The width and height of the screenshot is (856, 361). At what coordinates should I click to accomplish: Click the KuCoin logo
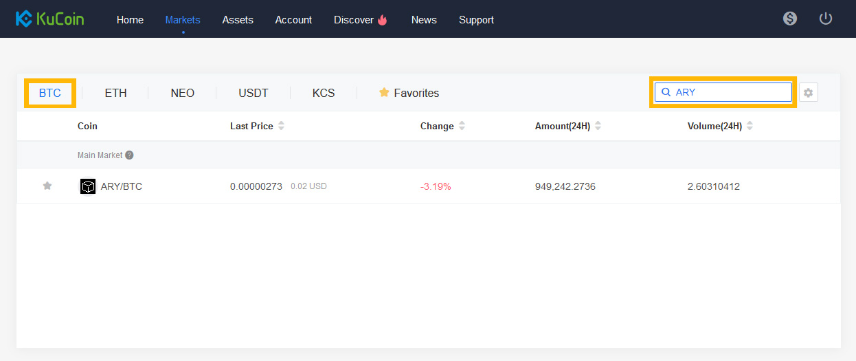point(50,19)
